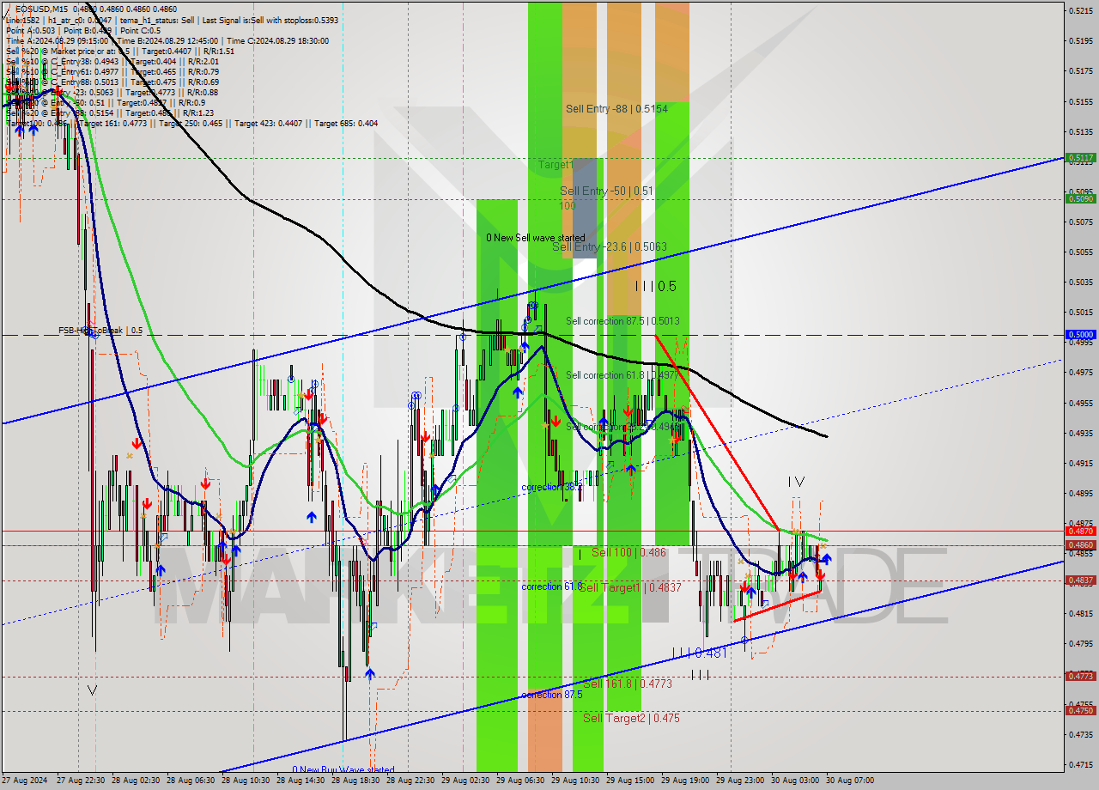Screen dimensions: 1099x790
Task: Click the '0 New Sell wave started' text
Action: [x=536, y=238]
